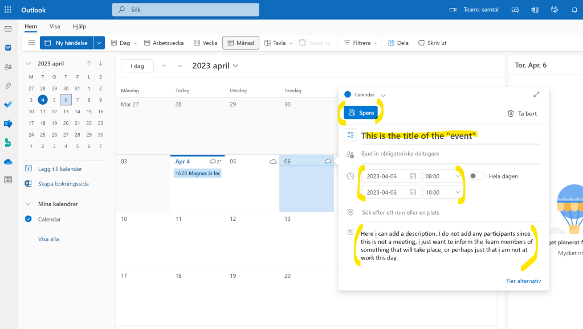
Task: Uncheck the Calendar checkbox under Mina kalendrar
Action: (28, 219)
